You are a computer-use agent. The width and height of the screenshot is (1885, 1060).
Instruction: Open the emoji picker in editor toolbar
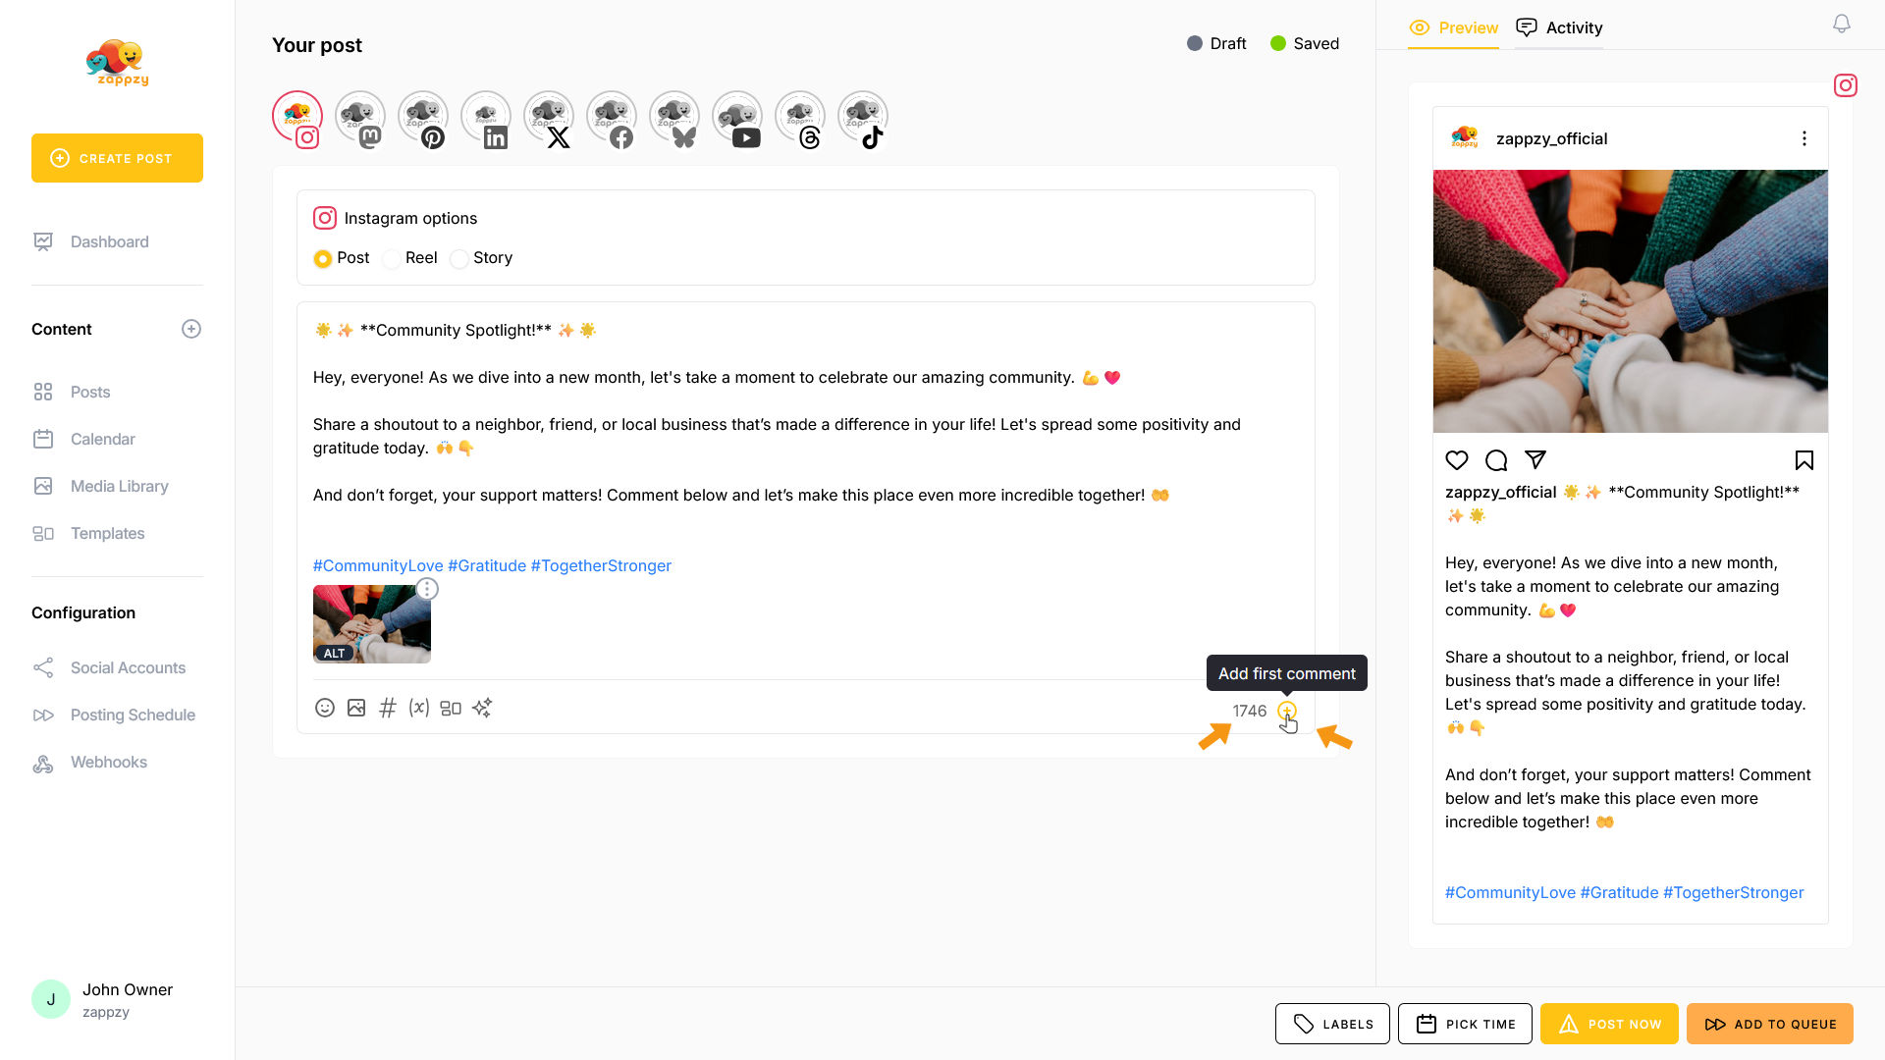click(x=324, y=708)
